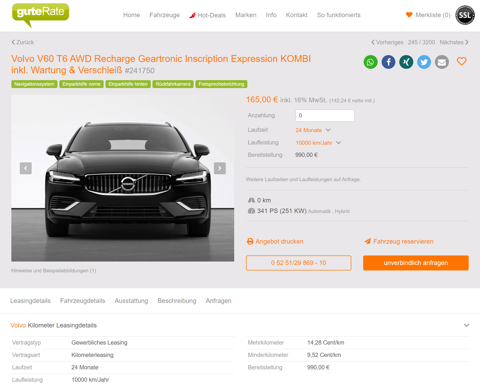Viewport: 480px width, 387px height.
Task: Share the offer on Facebook icon
Action: pos(388,62)
